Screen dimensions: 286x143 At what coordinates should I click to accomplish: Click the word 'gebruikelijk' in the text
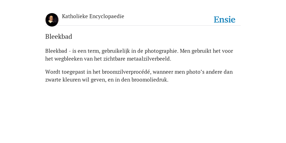coord(116,51)
